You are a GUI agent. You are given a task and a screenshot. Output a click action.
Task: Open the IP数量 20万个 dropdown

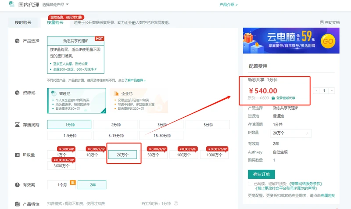click(290, 133)
